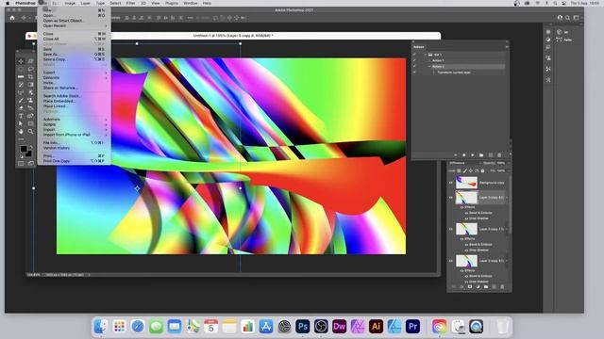The height and width of the screenshot is (339, 604).
Task: Toggle the Action 1 checkbox
Action: click(x=414, y=60)
